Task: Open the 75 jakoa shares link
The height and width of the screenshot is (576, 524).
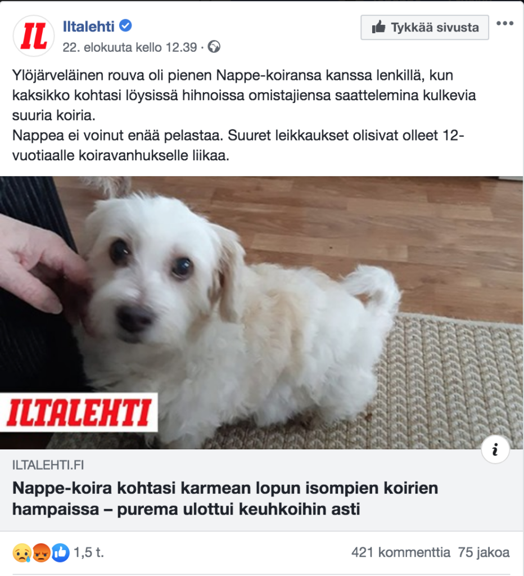Action: click(x=484, y=552)
